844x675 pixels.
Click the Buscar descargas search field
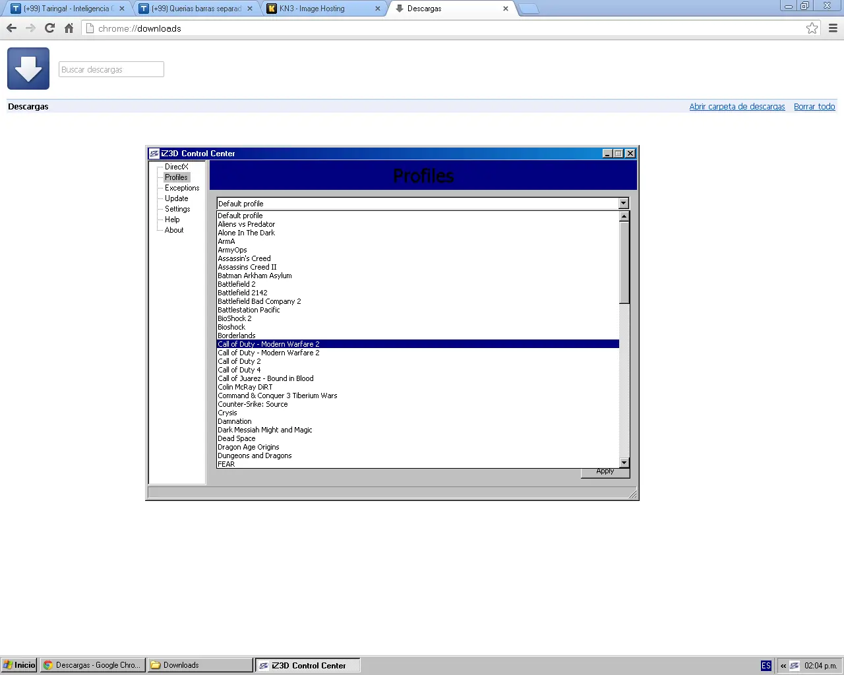pos(111,69)
